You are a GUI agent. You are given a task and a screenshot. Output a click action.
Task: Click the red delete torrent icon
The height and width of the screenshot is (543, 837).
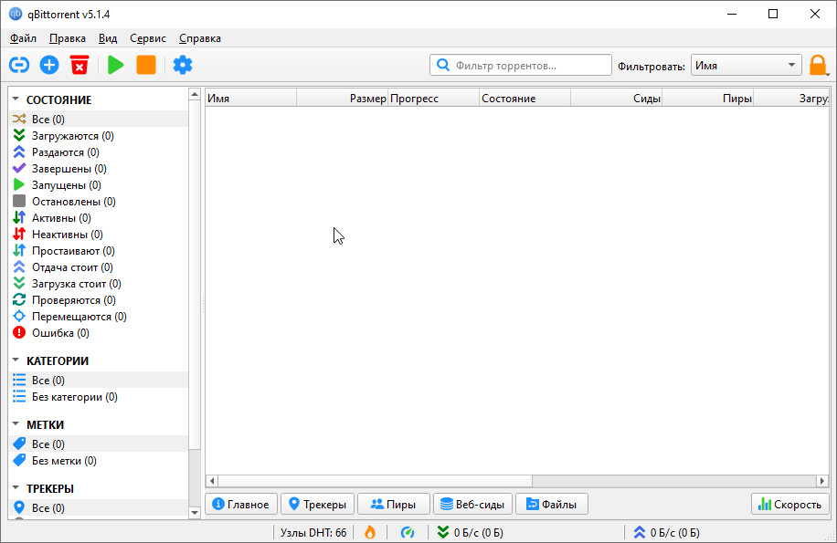pyautogui.click(x=79, y=65)
